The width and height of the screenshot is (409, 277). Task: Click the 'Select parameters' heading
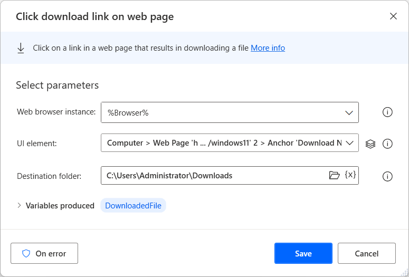[x=57, y=85]
